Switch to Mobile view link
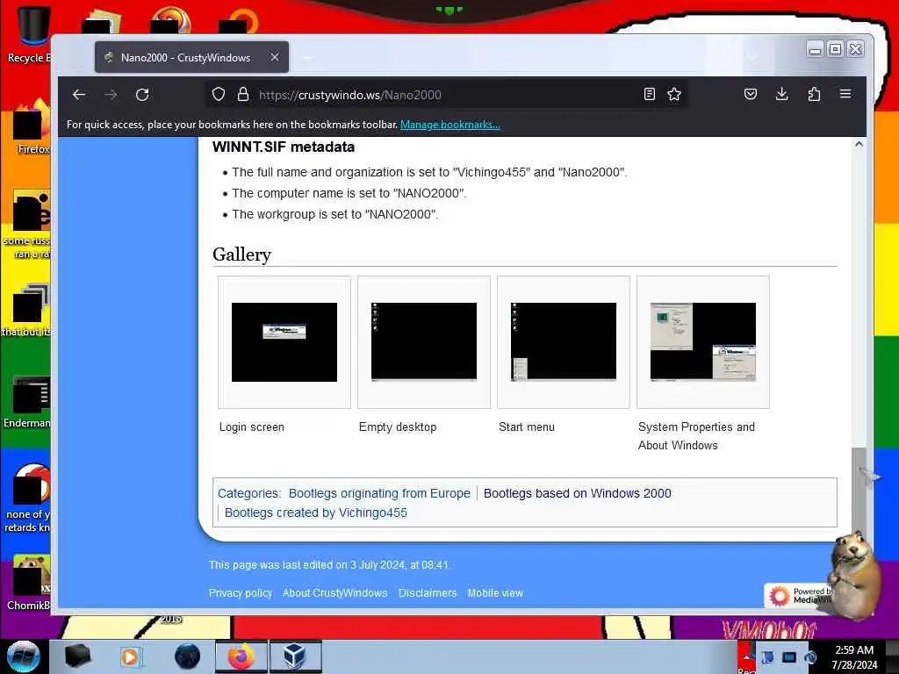 [x=495, y=593]
